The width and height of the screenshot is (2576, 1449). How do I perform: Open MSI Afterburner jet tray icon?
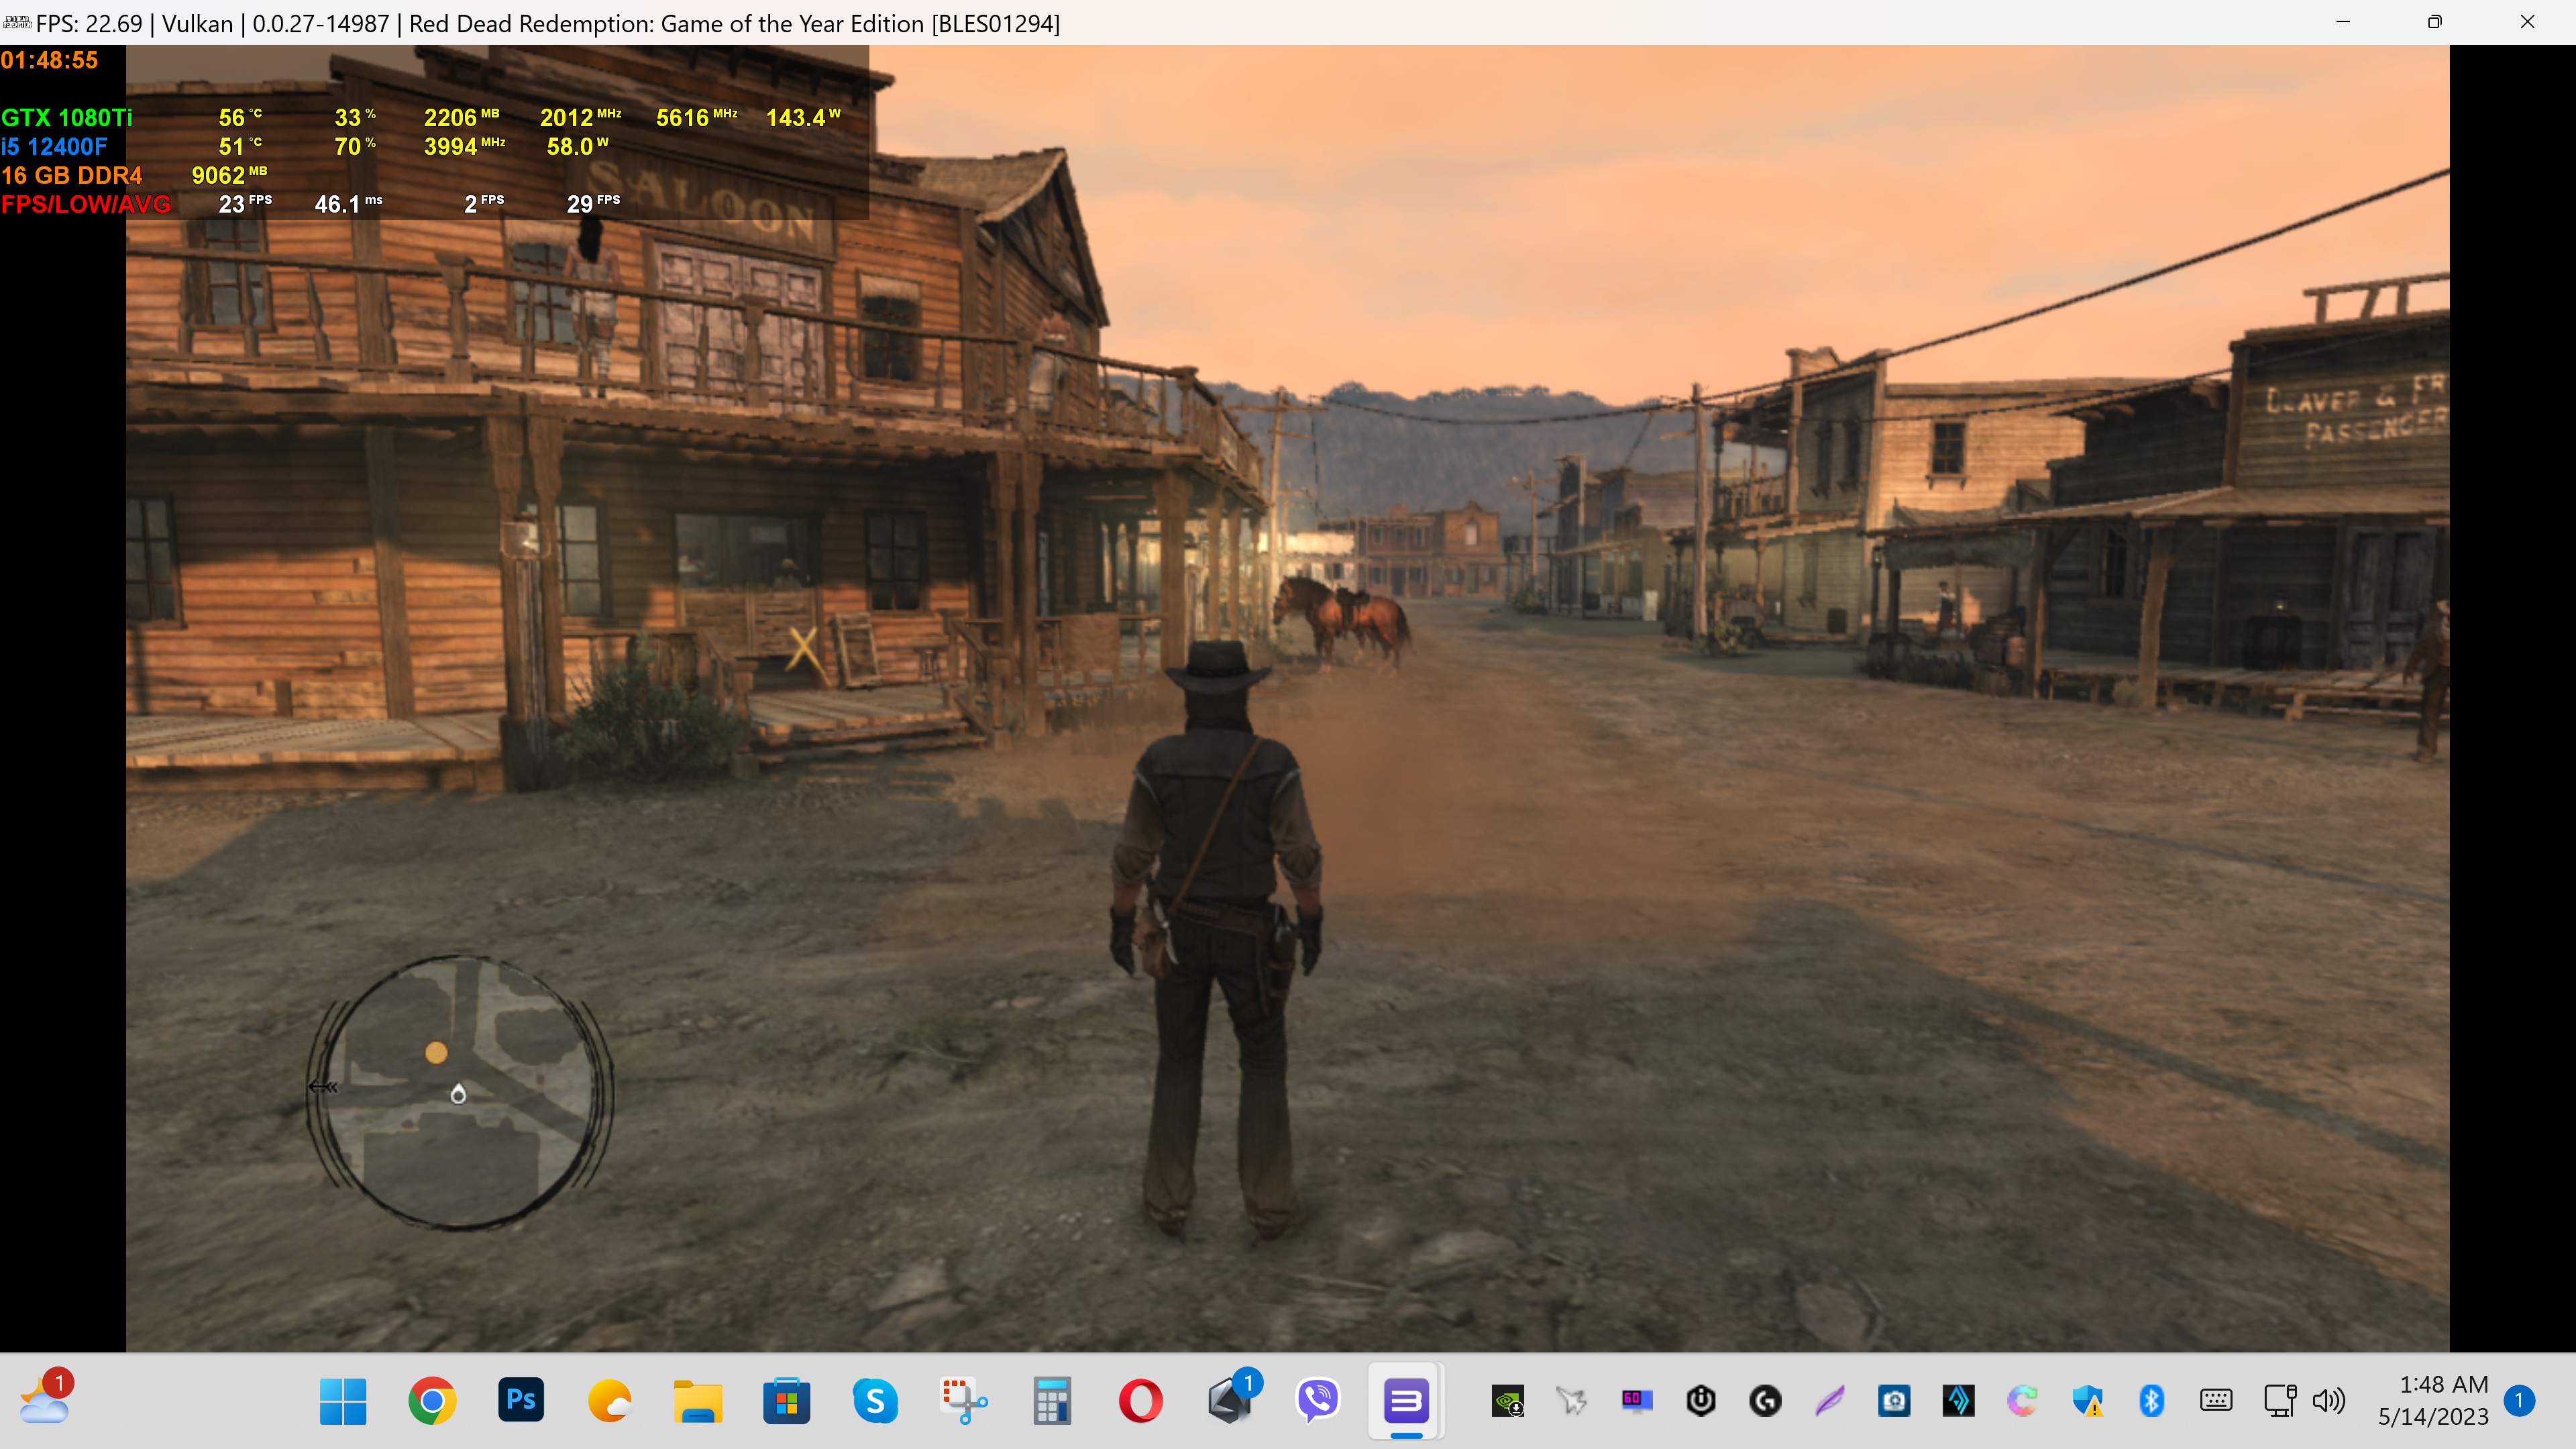pos(1572,1401)
